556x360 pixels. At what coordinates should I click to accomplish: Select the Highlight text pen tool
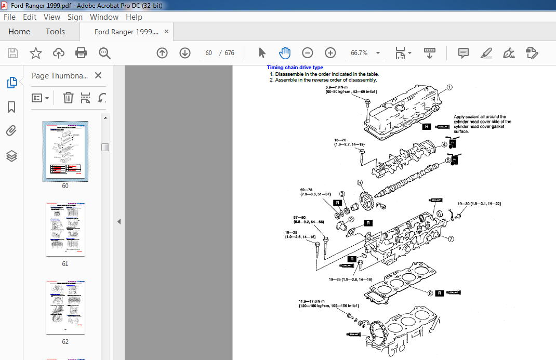tap(486, 53)
